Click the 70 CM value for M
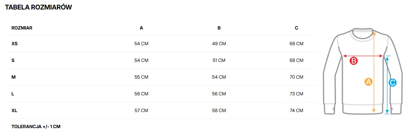 click(297, 77)
